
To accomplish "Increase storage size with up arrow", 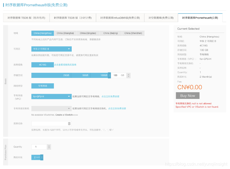I will (129, 74).
